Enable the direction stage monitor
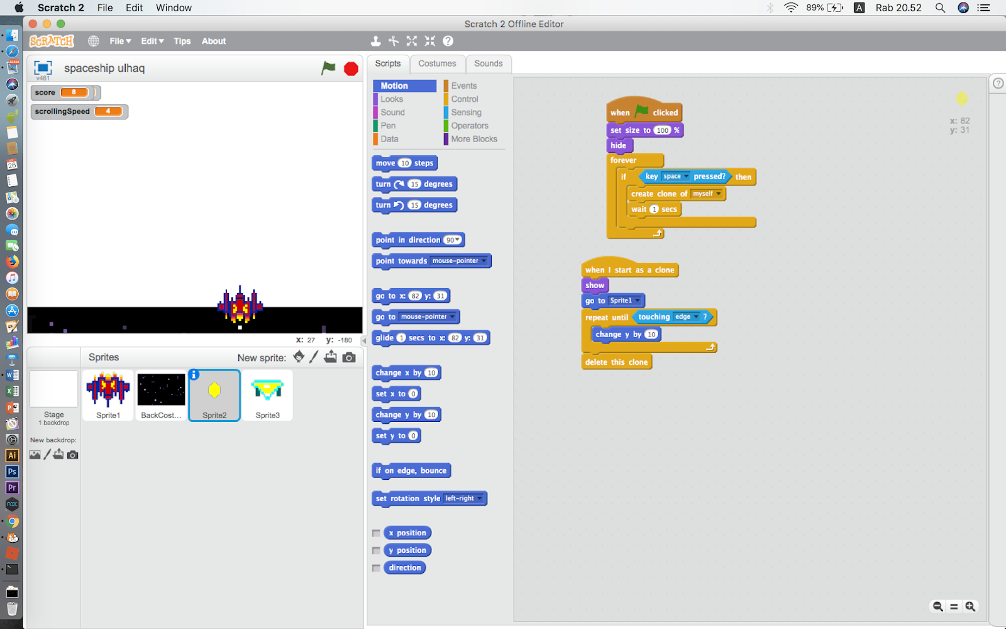The height and width of the screenshot is (629, 1006). click(376, 567)
